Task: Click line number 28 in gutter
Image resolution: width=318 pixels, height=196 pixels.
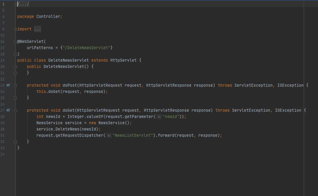Action: (2, 117)
